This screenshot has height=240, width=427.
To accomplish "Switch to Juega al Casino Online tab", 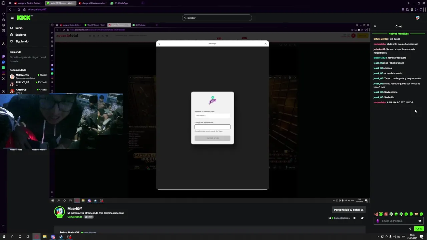I will (x=28, y=3).
